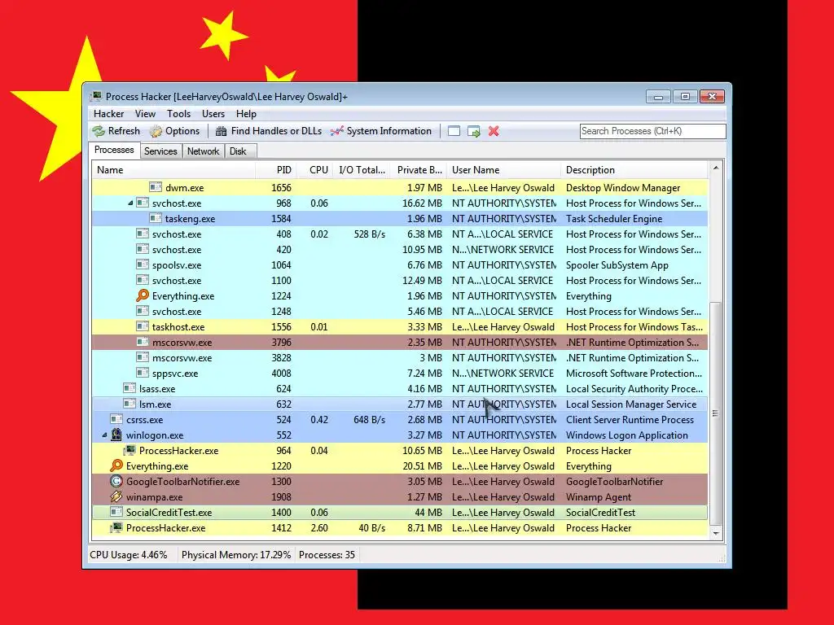This screenshot has height=625, width=834.
Task: Open System Information graph icon
Action: (x=336, y=131)
